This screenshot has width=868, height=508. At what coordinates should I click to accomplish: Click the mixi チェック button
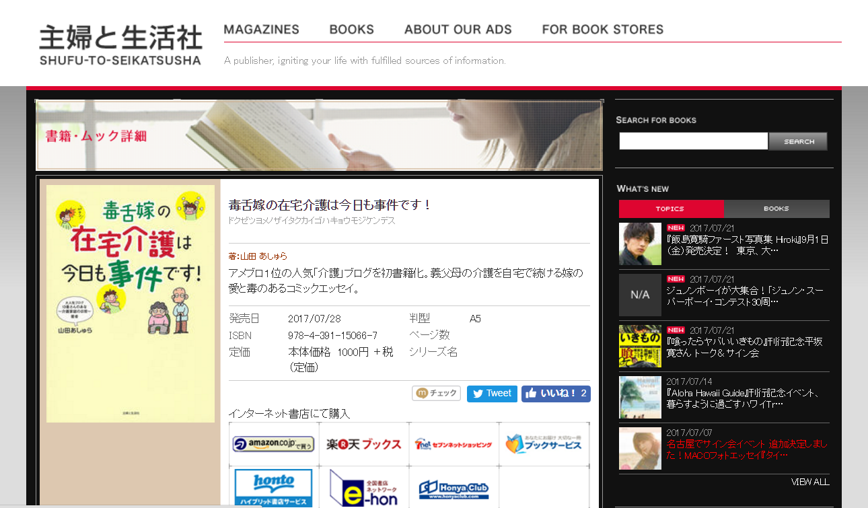pos(437,393)
